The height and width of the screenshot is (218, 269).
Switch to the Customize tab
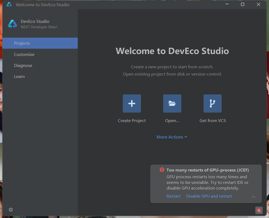40,54
